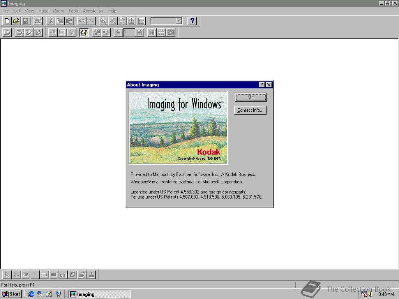The width and height of the screenshot is (399, 299).
Task: Toggle the Annotation Toolbox button
Action: coord(84,33)
